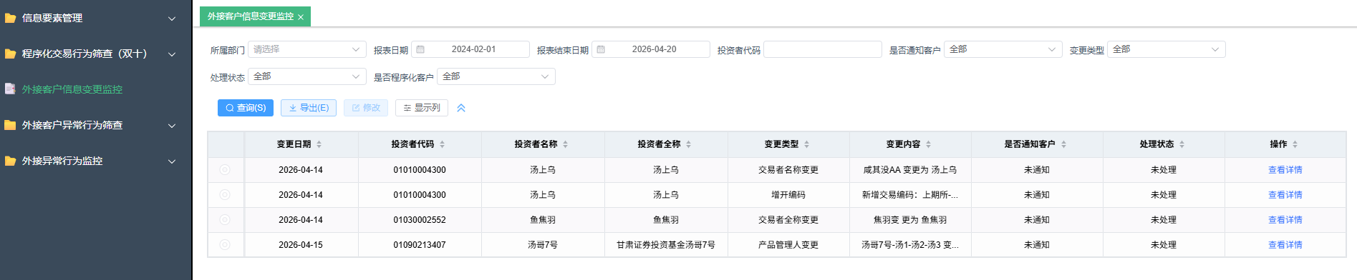1357x280 pixels.
Task: Click cell 咸其没AA 变更为 汤上鸟
Action: [910, 170]
